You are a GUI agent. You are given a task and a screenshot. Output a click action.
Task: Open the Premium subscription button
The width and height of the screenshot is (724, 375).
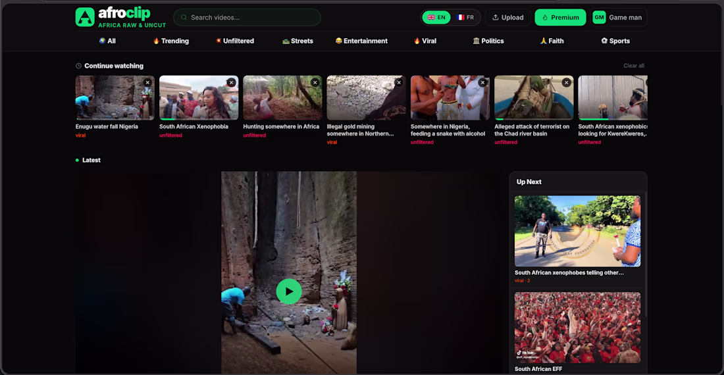(x=560, y=18)
